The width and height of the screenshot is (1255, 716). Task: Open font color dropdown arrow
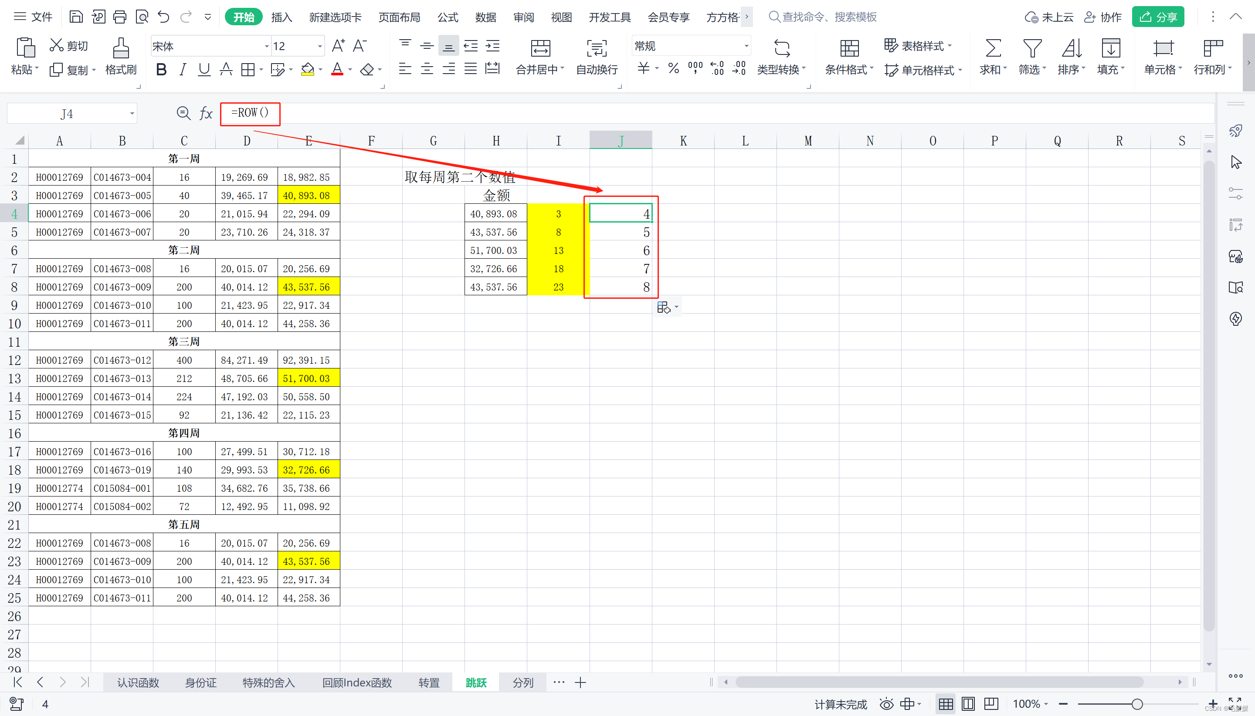[x=350, y=70]
